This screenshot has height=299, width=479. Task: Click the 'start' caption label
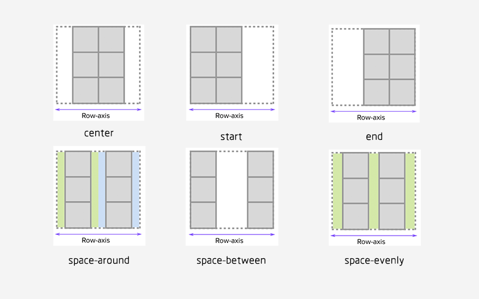coord(231,137)
